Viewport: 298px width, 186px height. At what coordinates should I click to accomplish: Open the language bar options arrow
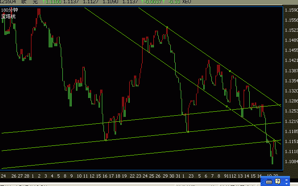coord(286,184)
